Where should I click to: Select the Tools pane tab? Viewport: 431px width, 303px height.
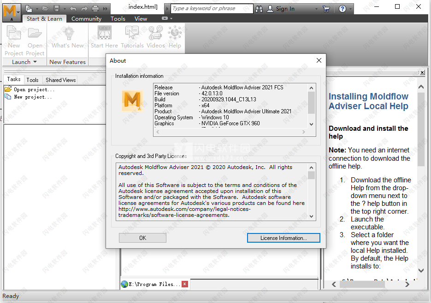coord(32,80)
